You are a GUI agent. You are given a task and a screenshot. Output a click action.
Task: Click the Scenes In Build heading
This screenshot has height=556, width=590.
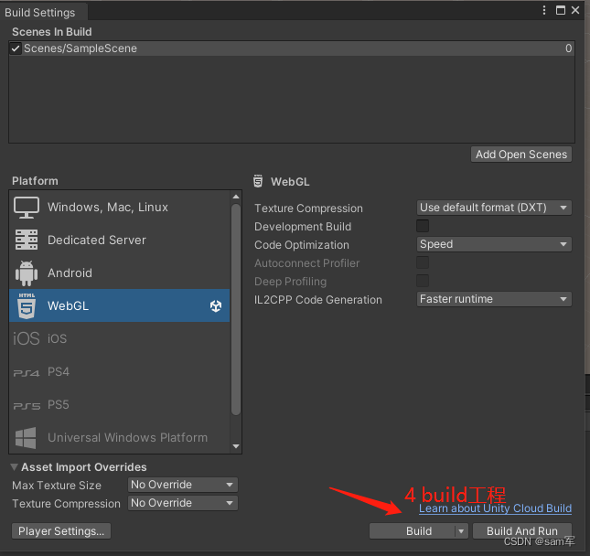click(52, 32)
